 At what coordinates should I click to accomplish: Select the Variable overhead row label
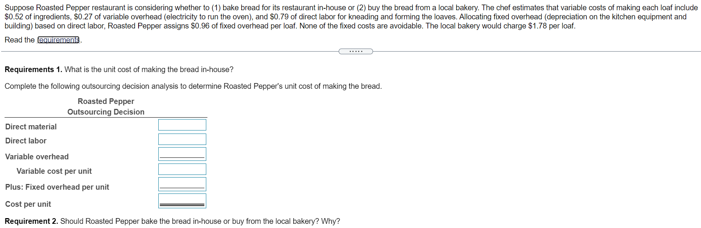tap(37, 156)
